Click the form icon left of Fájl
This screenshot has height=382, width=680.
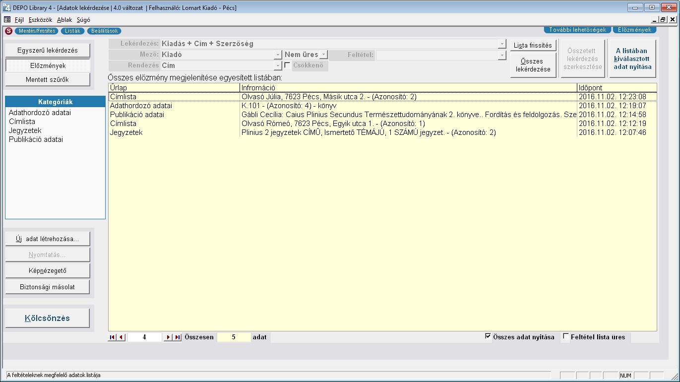7,20
